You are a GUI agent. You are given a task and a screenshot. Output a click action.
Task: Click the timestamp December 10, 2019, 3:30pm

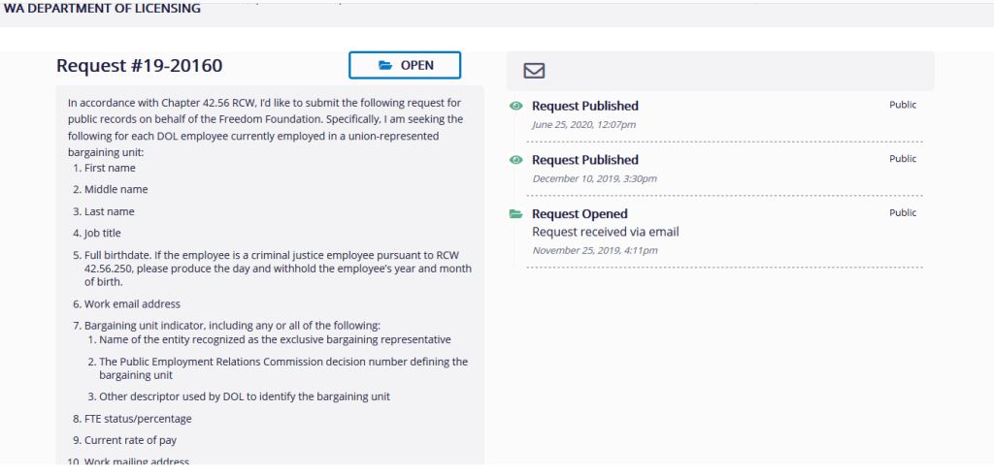point(594,179)
